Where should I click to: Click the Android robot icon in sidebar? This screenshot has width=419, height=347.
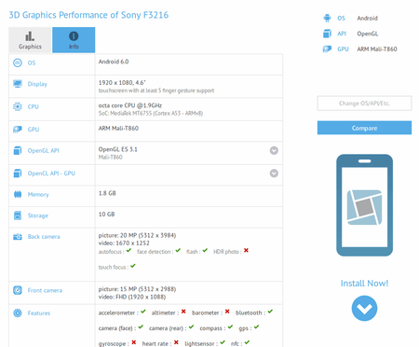[x=327, y=18]
